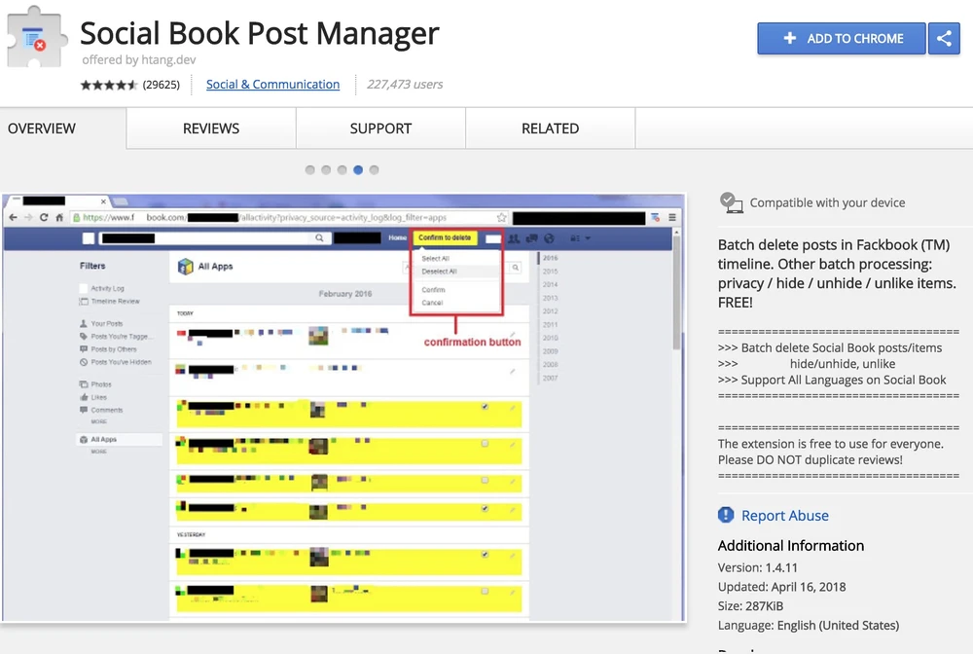Expand MORE under Comments in Filters
Viewport: 973px width, 654px height.
[x=98, y=421]
